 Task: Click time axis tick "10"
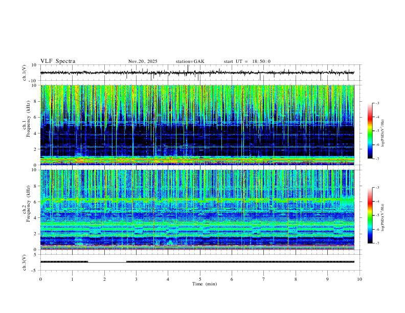[359, 279]
